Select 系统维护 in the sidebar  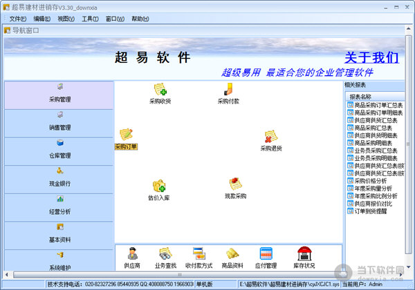click(x=59, y=260)
